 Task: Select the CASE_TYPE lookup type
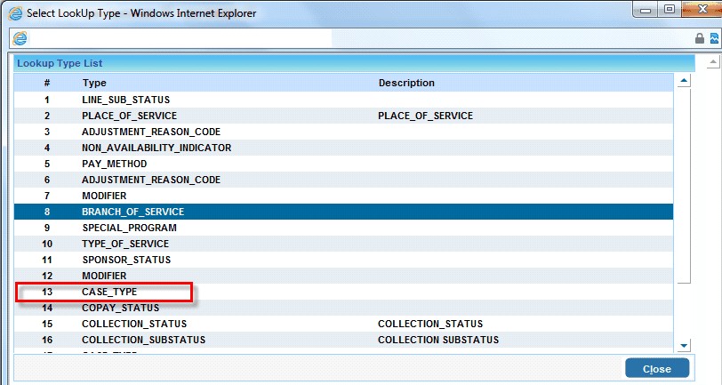tap(109, 292)
